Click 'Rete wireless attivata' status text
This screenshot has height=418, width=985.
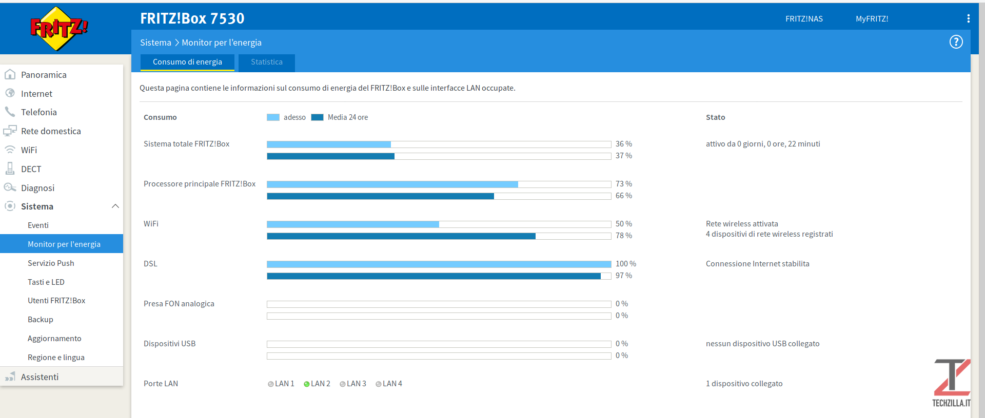click(742, 224)
